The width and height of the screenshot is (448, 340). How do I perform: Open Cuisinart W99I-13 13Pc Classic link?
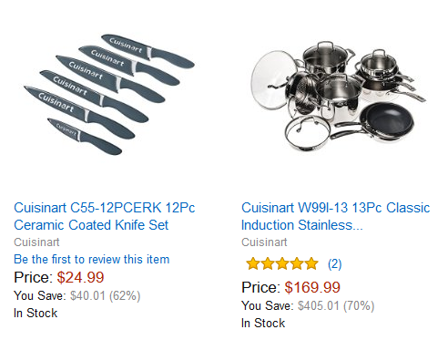pos(336,208)
